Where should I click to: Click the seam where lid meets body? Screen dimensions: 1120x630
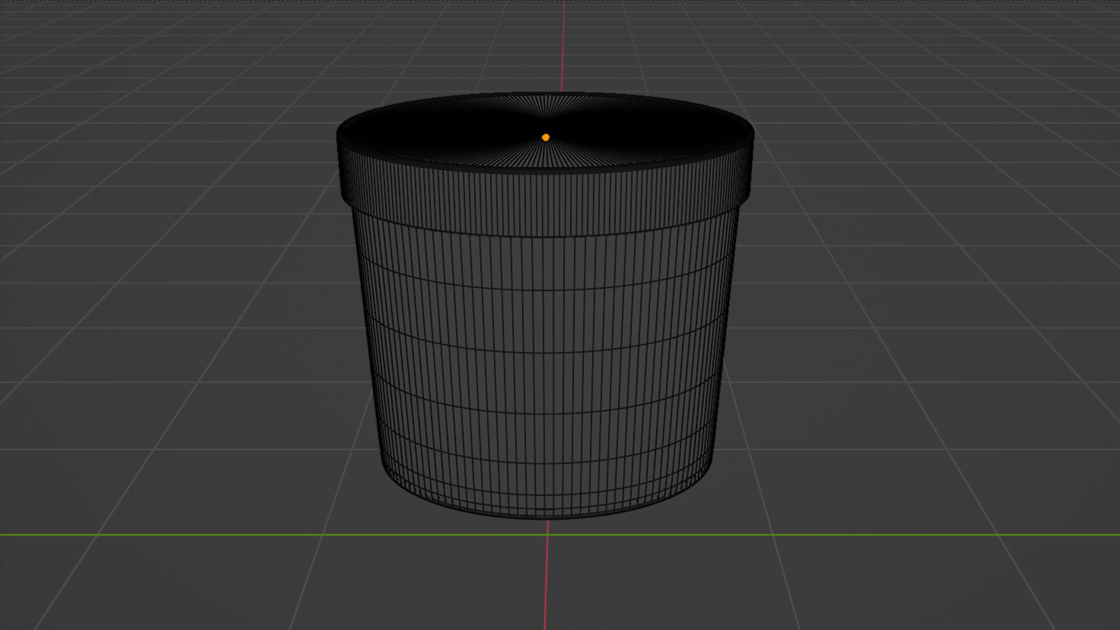point(545,236)
